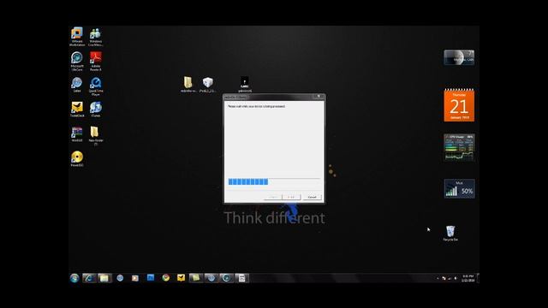Open Windows Live Messenger desktop shortcut

pos(95,36)
